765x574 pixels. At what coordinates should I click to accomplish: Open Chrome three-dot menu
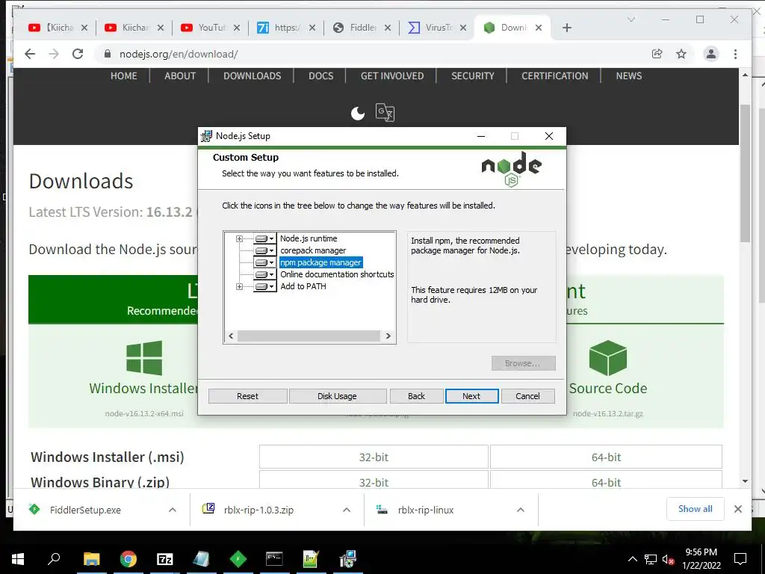coord(735,54)
